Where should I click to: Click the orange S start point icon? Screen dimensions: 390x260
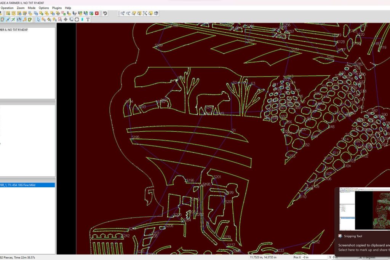[x=24, y=19]
